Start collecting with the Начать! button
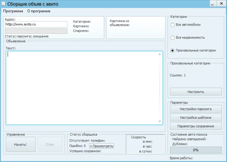The width and height of the screenshot is (227, 162). tap(20, 145)
